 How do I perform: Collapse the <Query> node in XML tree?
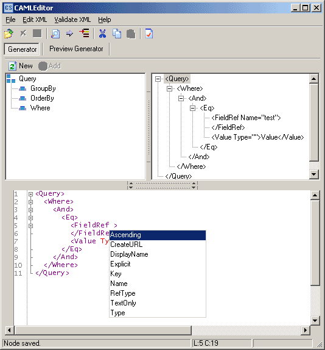point(158,79)
